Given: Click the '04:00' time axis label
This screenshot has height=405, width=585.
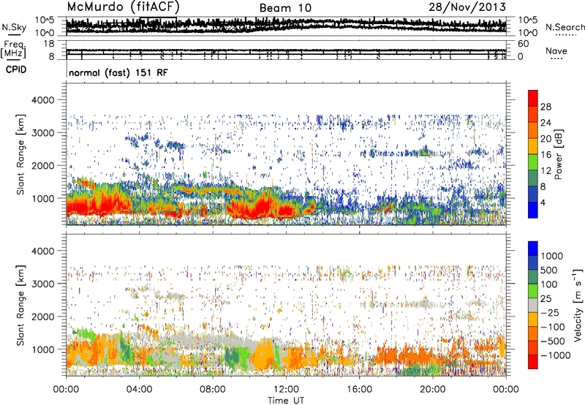Looking at the screenshot, I should (139, 390).
